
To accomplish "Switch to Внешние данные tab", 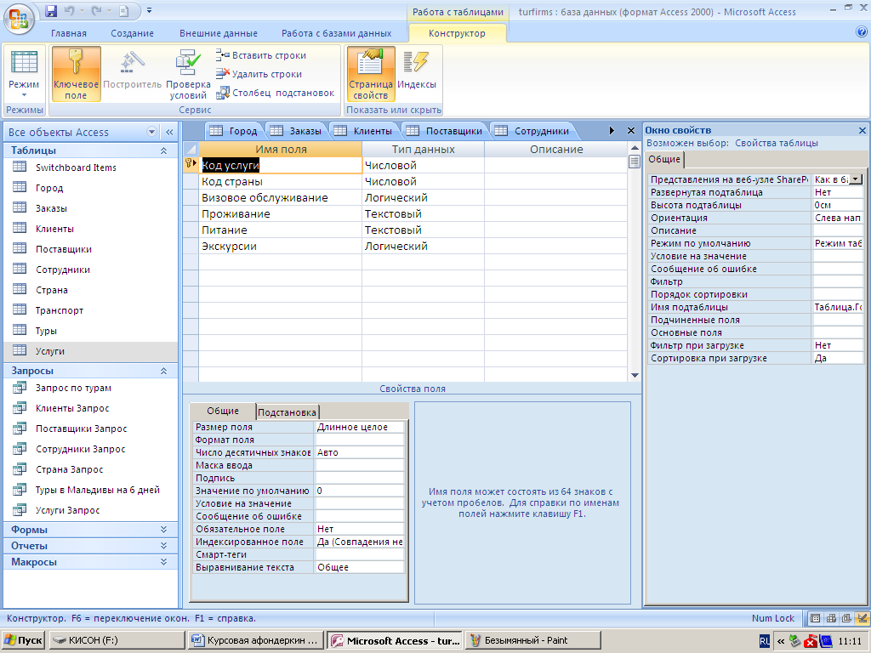I will [x=219, y=33].
